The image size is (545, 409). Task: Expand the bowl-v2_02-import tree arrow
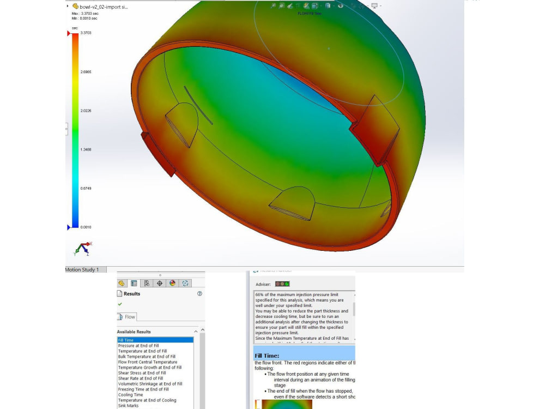pos(67,6)
